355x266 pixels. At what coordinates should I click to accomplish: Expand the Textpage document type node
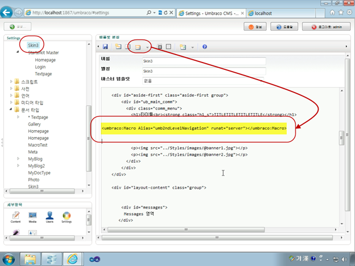pyautogui.click(x=18, y=117)
